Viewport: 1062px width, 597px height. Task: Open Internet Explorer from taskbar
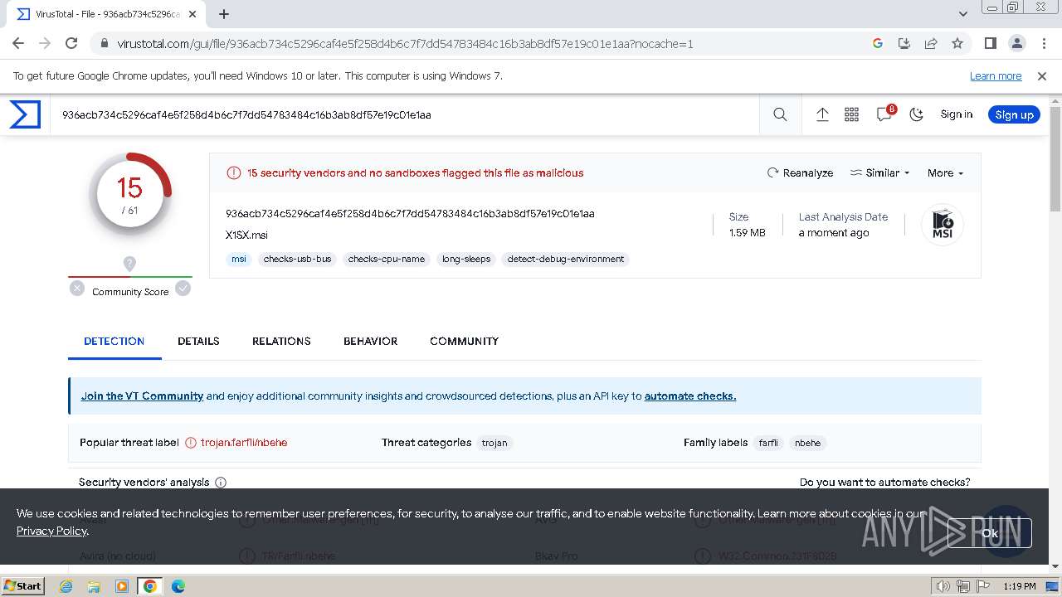[66, 586]
